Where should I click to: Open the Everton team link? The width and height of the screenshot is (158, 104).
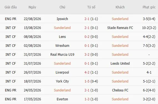click(62, 99)
